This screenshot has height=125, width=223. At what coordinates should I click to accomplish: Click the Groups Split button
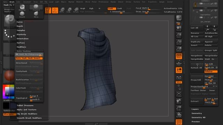[x=211, y=50]
